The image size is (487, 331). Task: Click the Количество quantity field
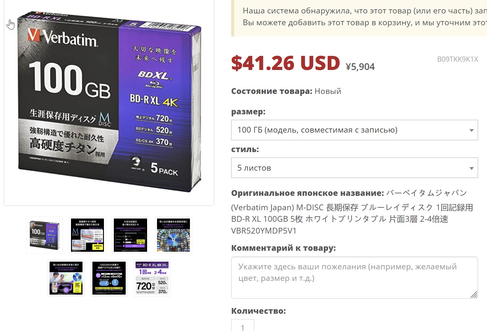pos(242,325)
